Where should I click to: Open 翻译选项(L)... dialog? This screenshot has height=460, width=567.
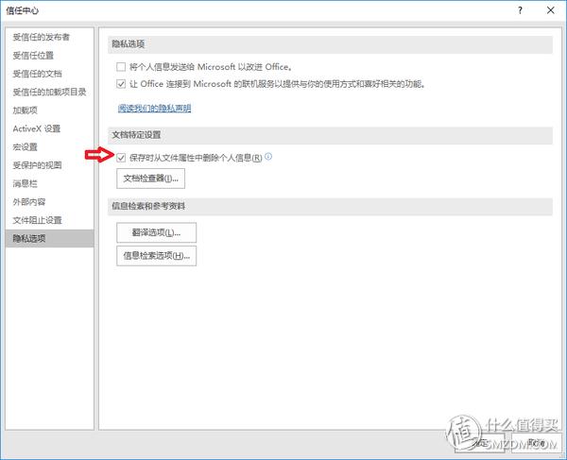point(156,232)
